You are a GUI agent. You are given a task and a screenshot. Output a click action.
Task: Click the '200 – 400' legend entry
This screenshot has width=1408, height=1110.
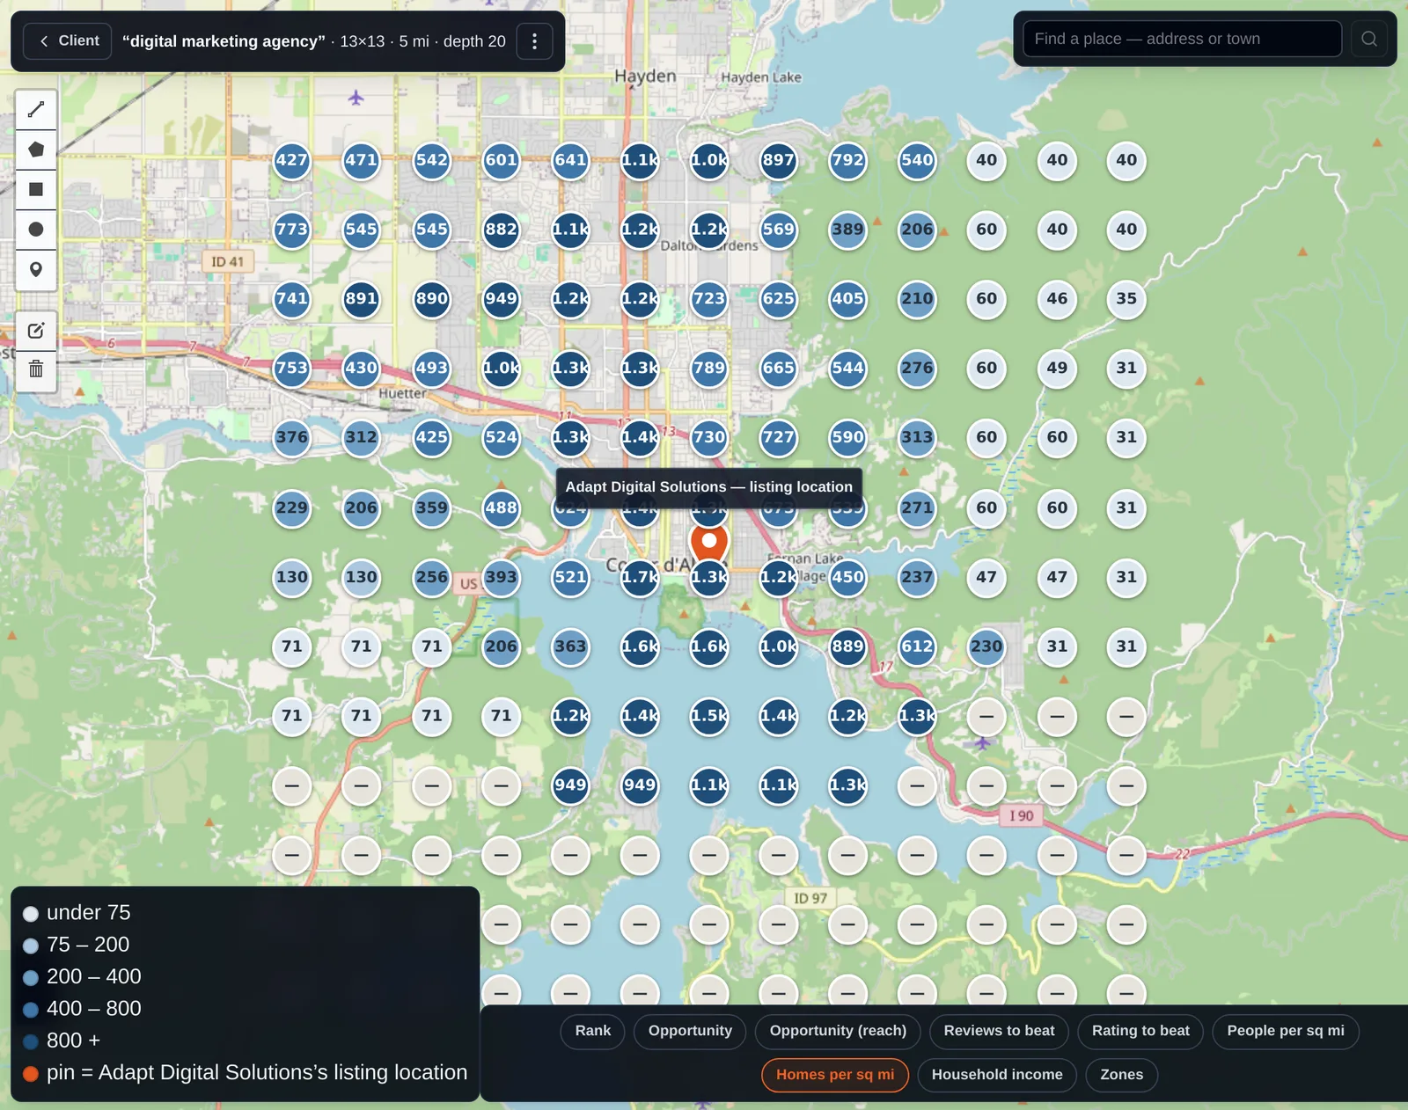coord(82,977)
